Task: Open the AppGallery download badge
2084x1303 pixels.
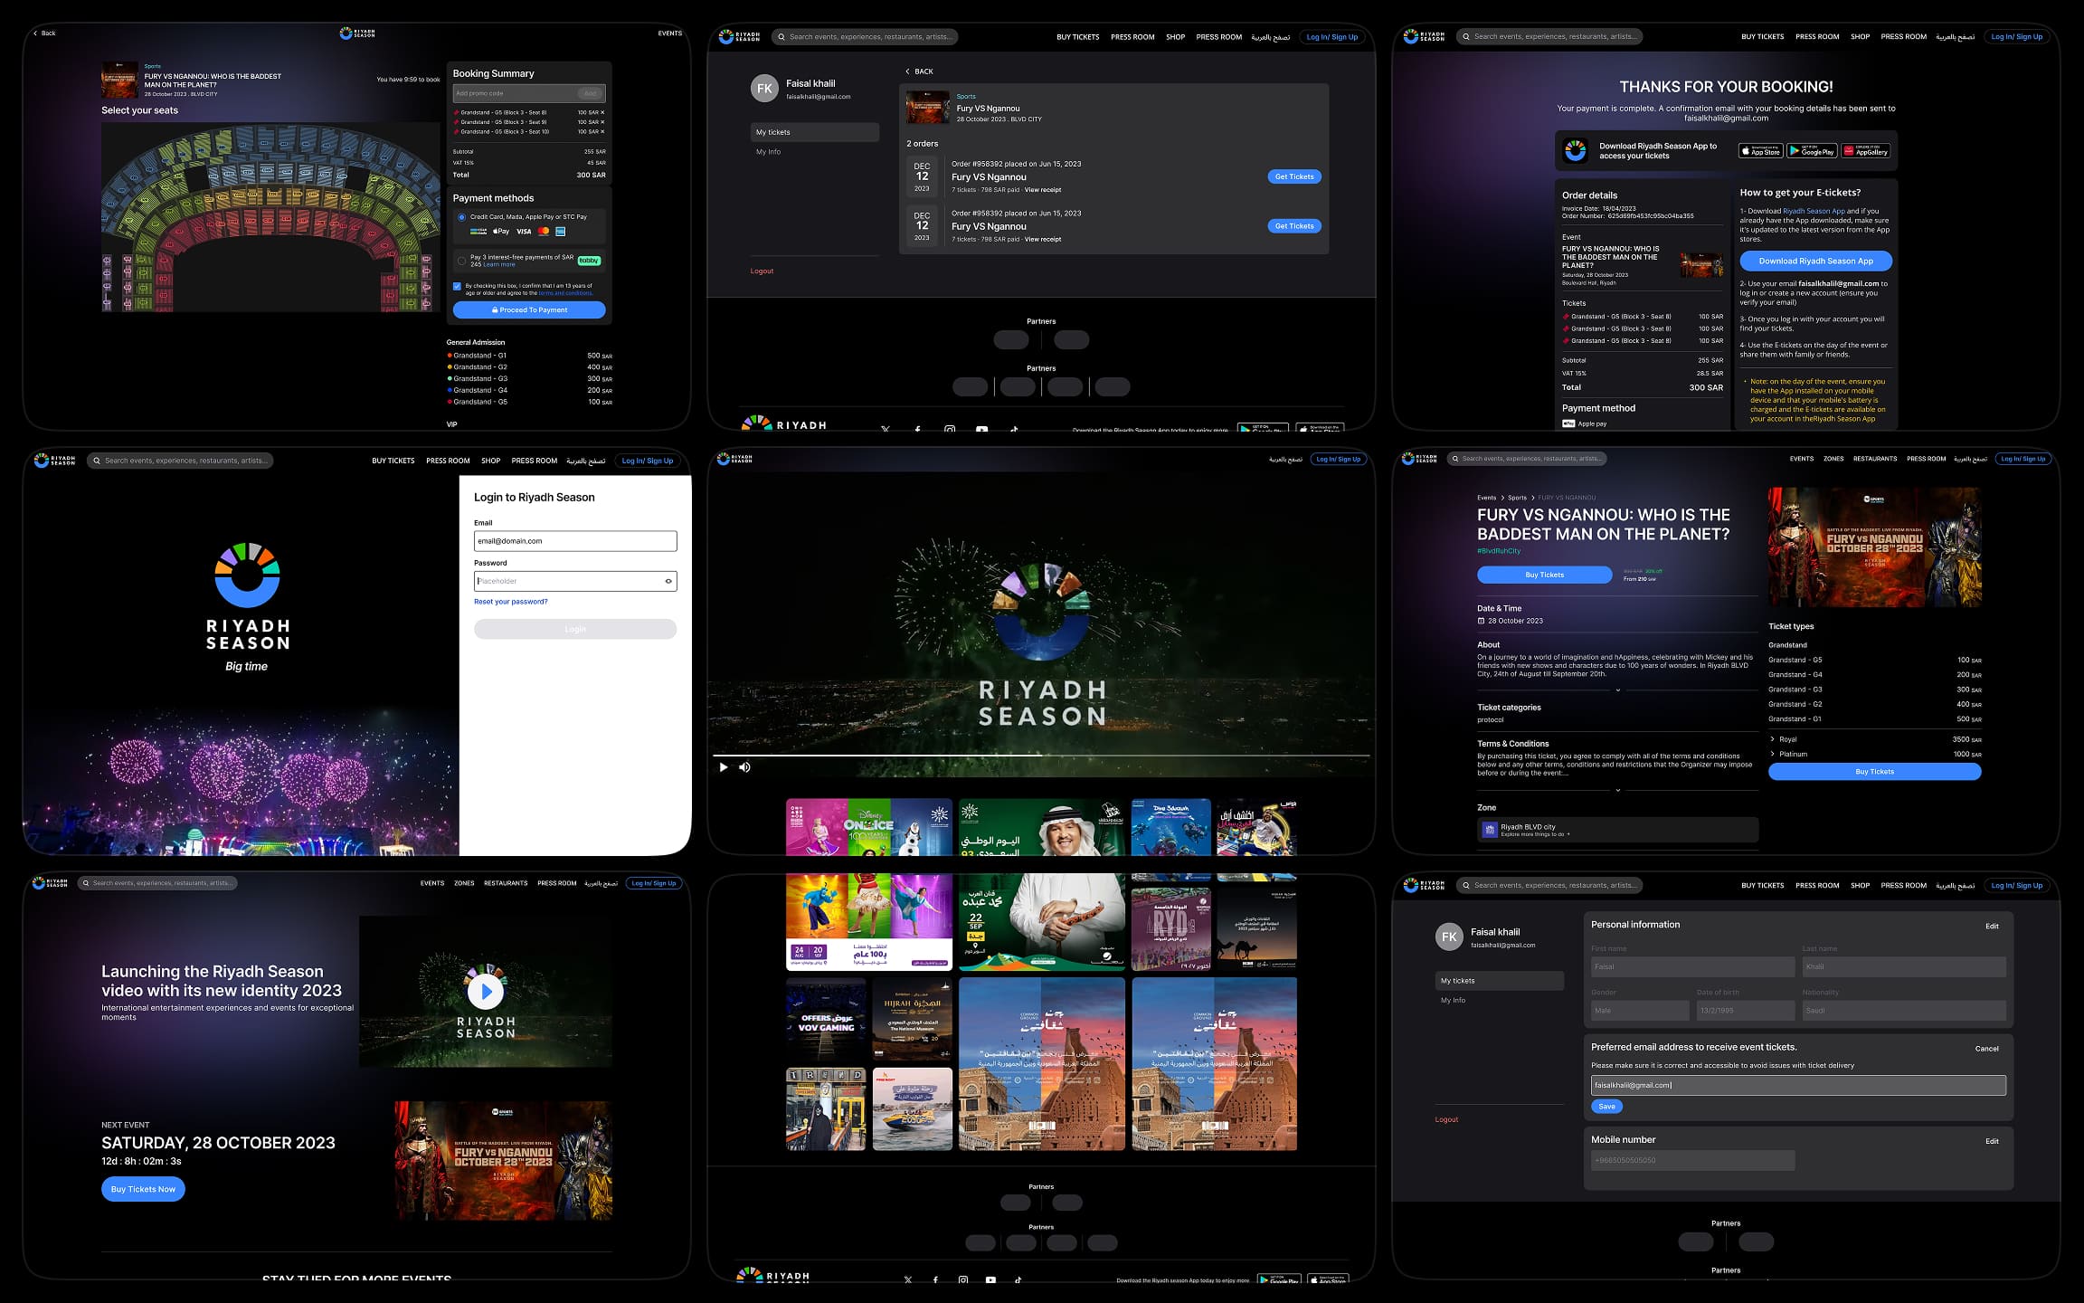Action: coord(1865,151)
